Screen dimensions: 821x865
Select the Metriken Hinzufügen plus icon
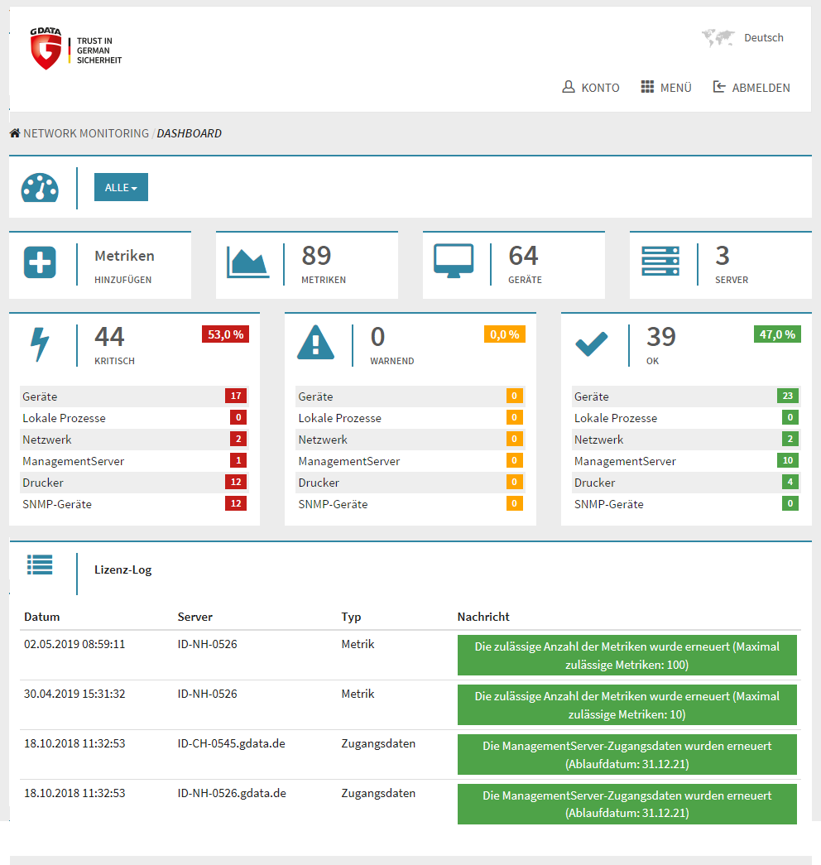(41, 263)
